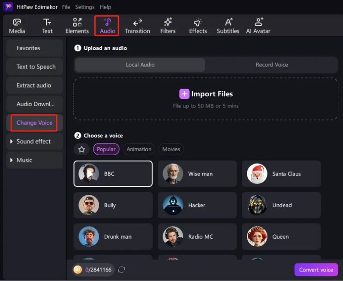This screenshot has height=281, width=343.
Task: Select the Movies voice filter
Action: (x=171, y=149)
